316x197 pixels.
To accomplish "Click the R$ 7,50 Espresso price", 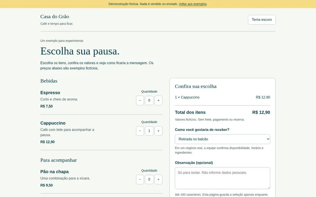I will 46,106.
